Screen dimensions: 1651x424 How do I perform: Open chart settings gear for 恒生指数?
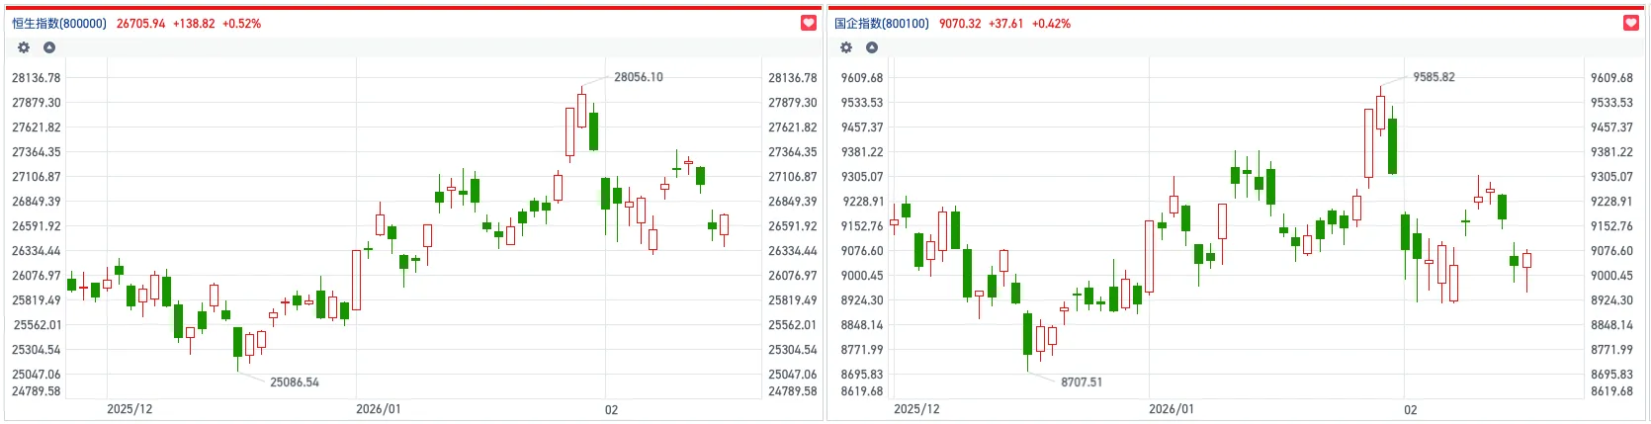click(x=24, y=47)
